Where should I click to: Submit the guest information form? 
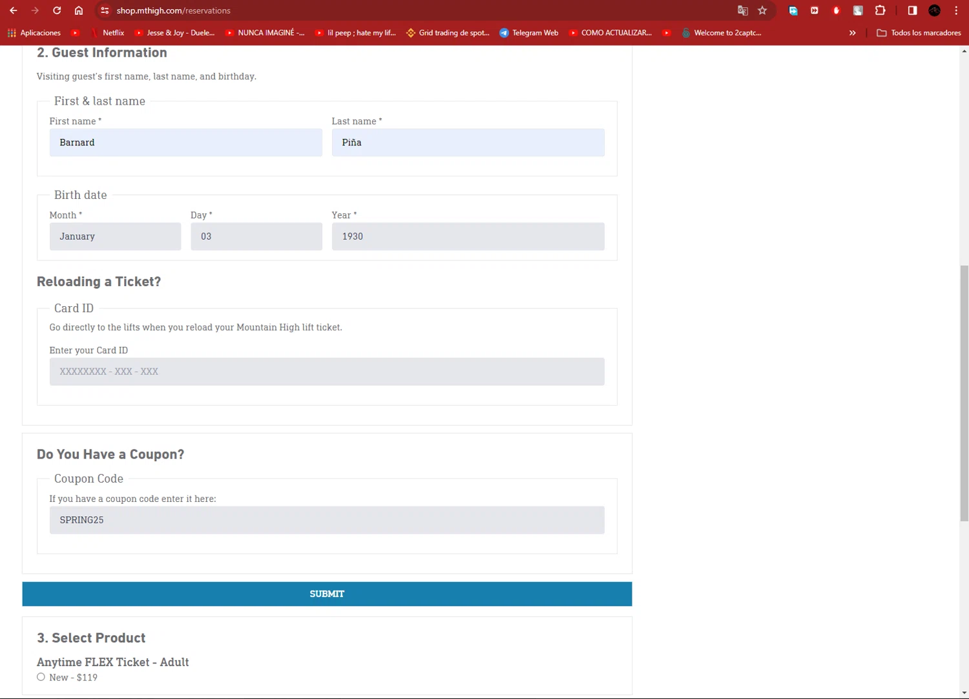point(327,594)
